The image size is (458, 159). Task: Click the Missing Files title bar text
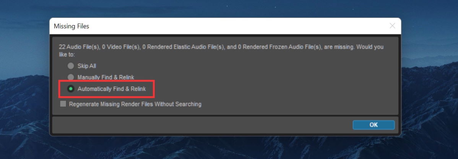(x=71, y=26)
